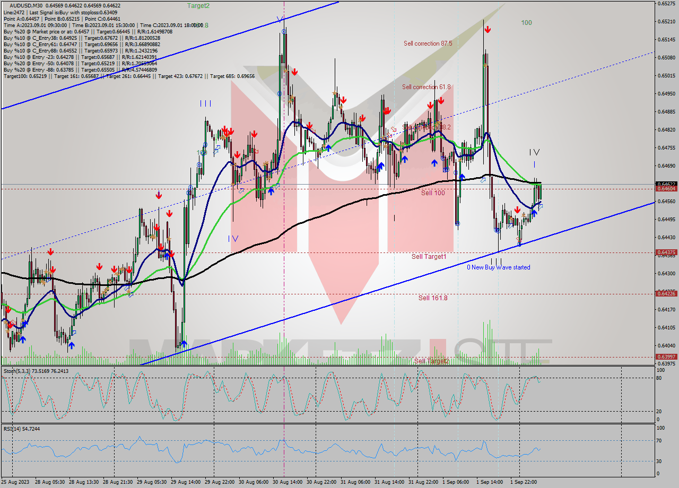Select the 'Buy %20 @ Entry -88' line
The width and height of the screenshot is (679, 488).
(80, 69)
